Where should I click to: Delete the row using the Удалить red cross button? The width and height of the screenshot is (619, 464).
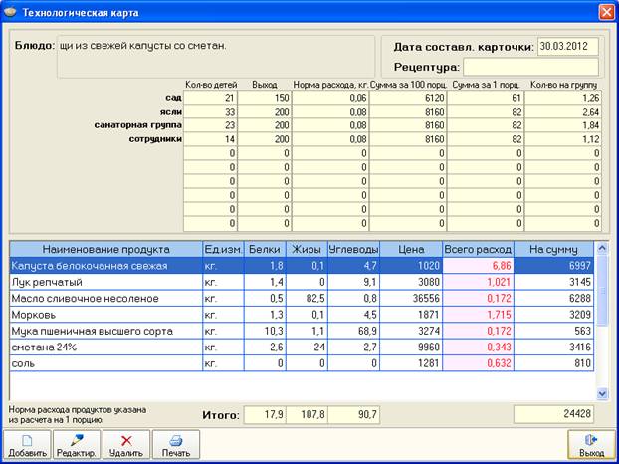[x=126, y=445]
